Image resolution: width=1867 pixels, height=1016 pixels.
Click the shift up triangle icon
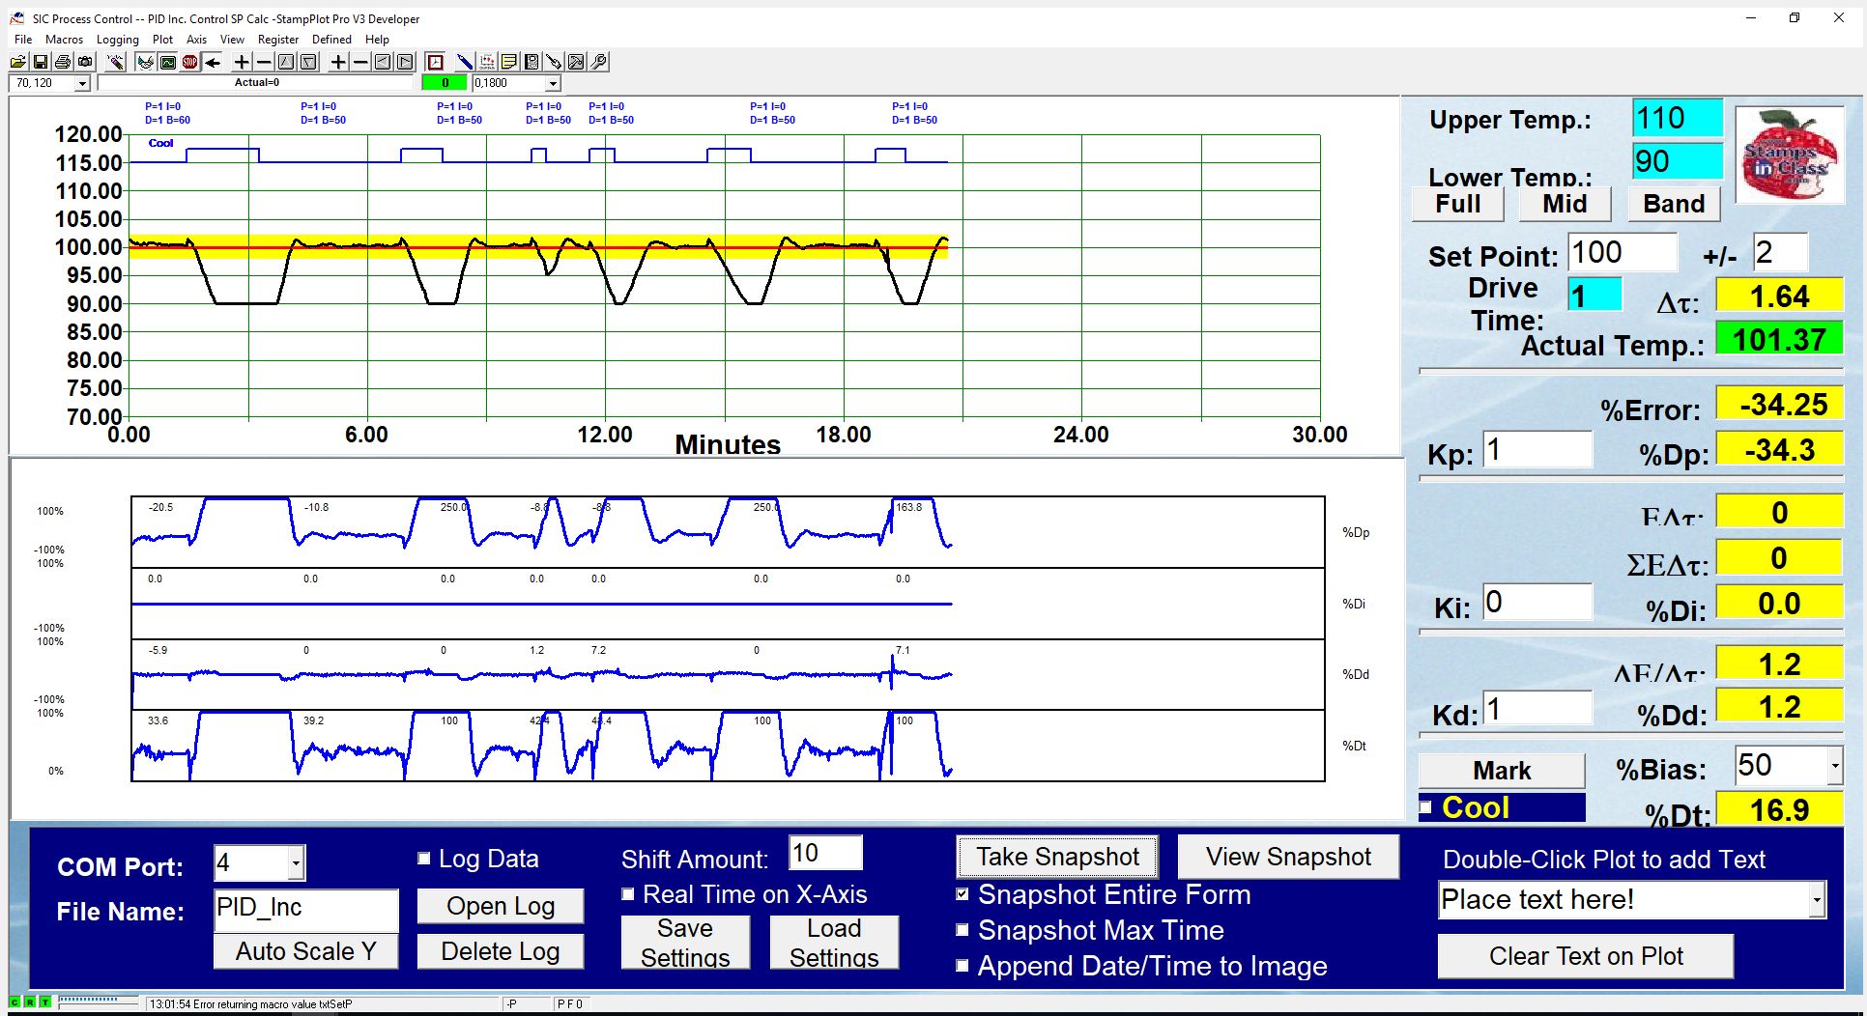tap(286, 62)
